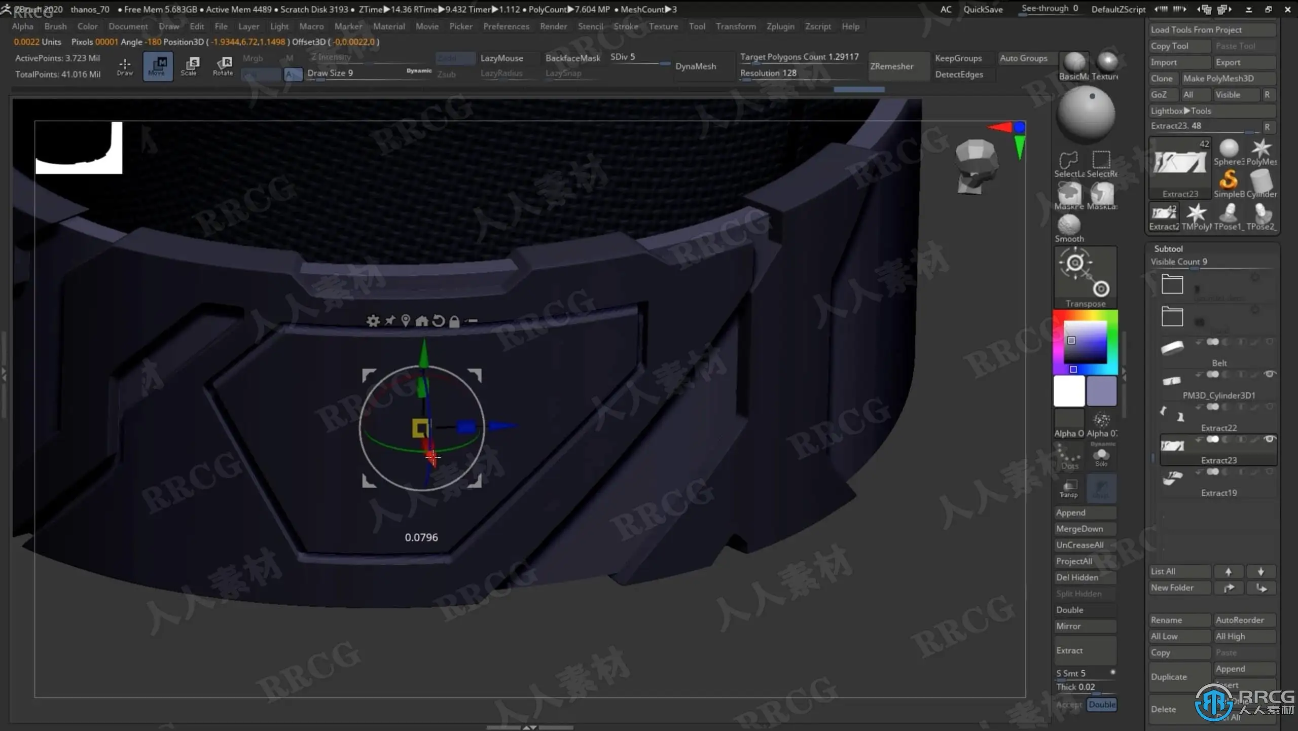Select the Move transform tool
The image size is (1298, 731).
coord(157,66)
